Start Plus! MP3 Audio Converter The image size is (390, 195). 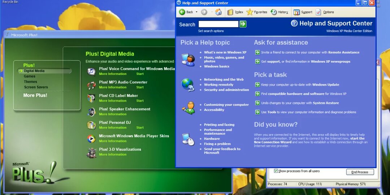coord(140,87)
